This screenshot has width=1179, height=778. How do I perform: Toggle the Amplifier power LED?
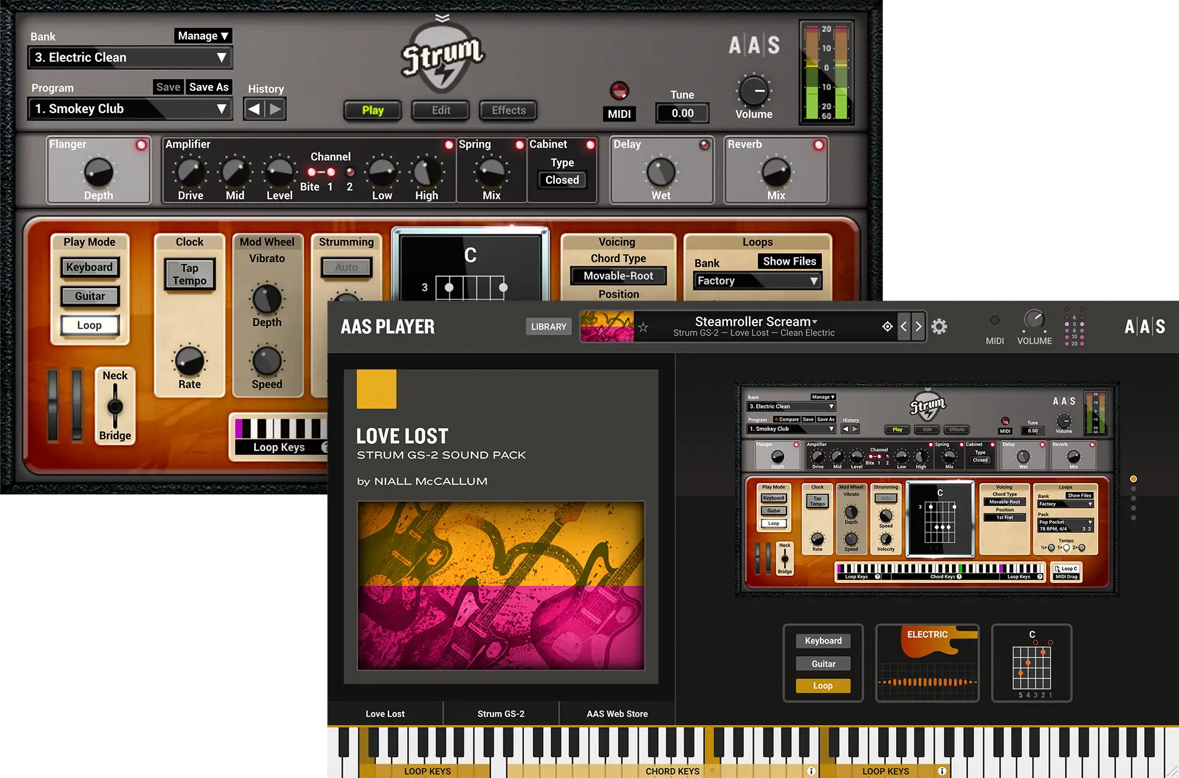coord(449,145)
